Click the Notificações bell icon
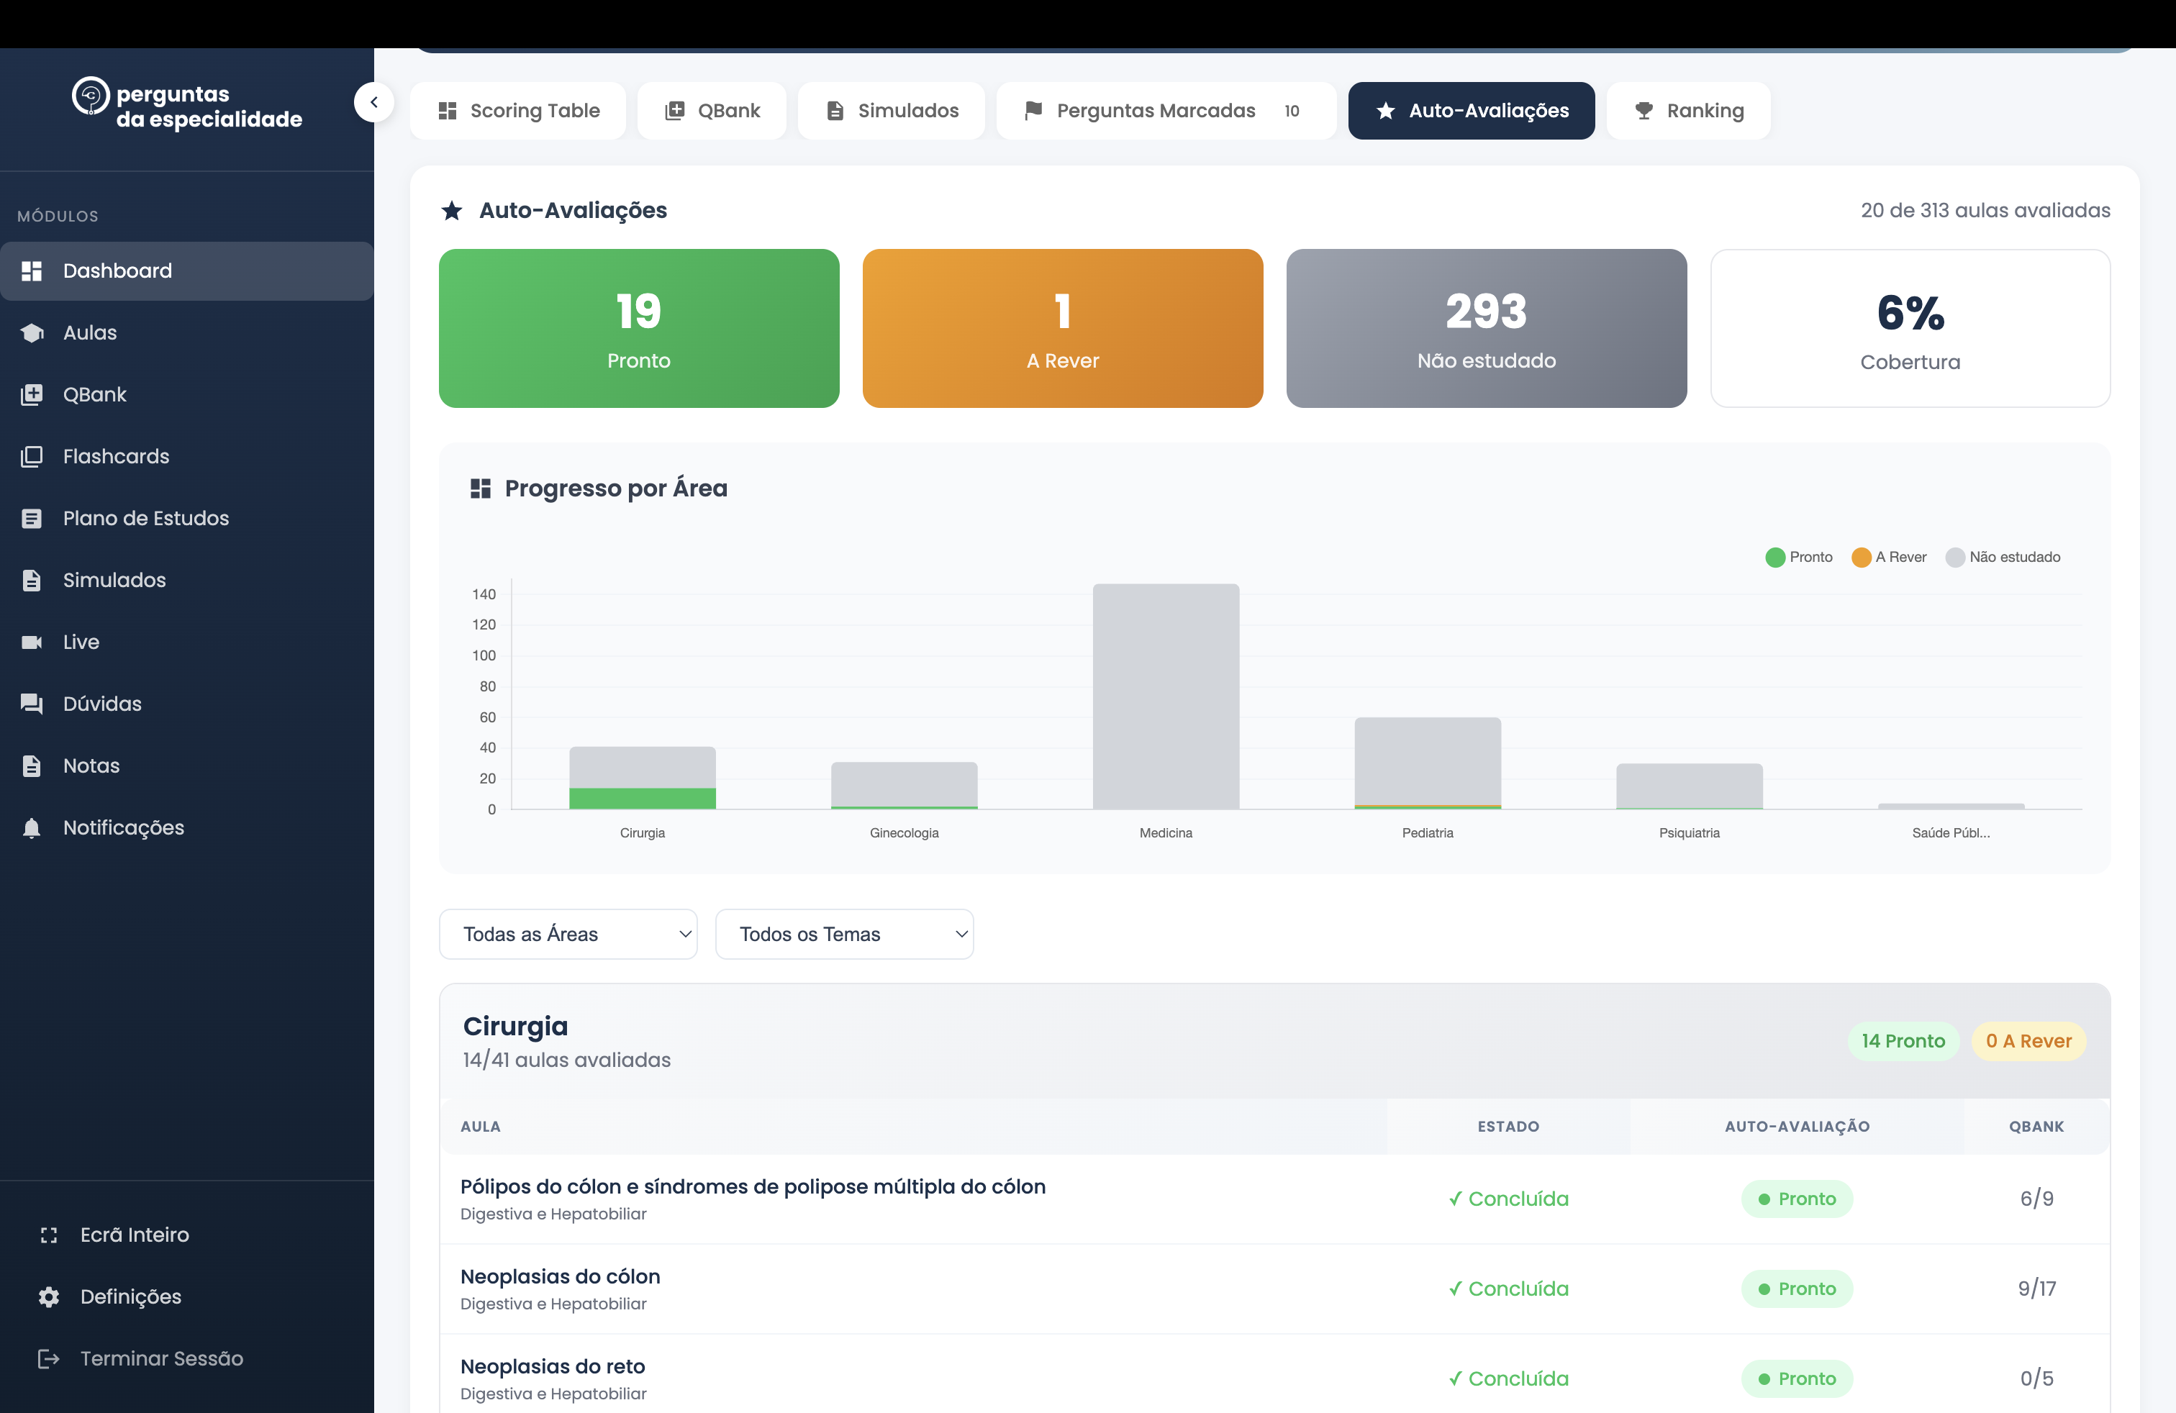 click(32, 828)
